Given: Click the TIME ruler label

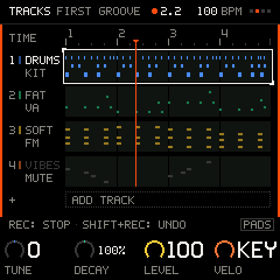Looking at the screenshot, I should (23, 38).
